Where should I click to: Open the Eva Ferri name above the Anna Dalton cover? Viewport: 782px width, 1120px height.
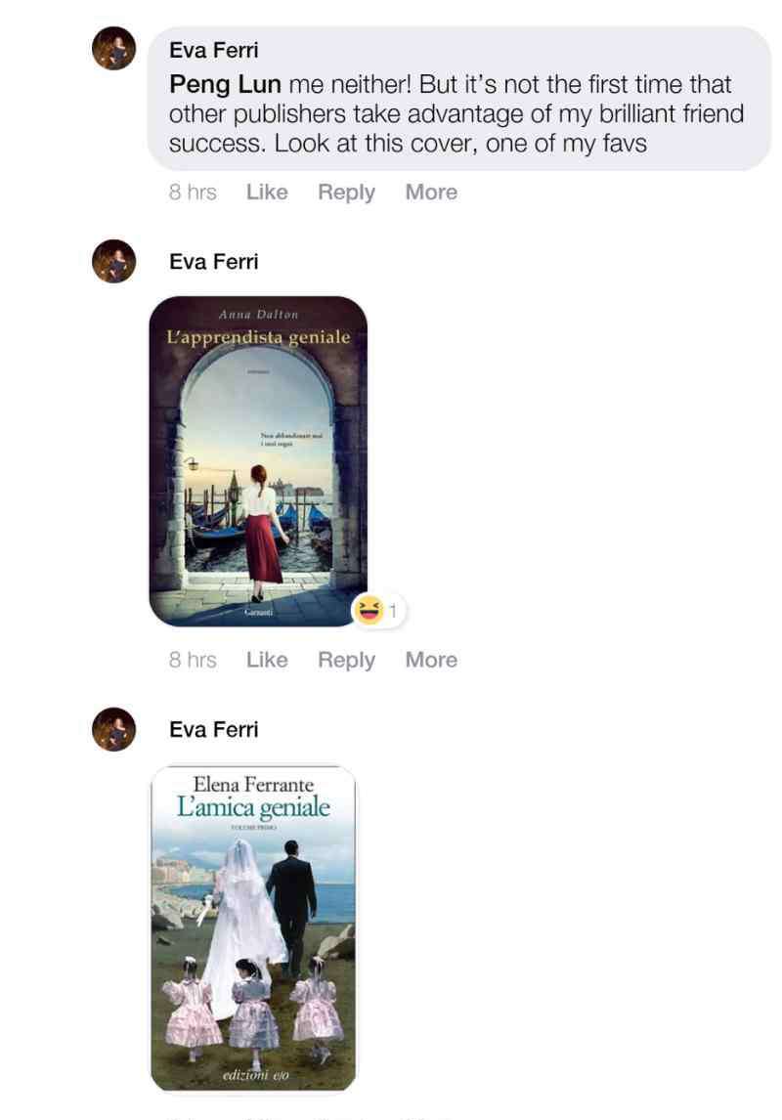click(213, 261)
